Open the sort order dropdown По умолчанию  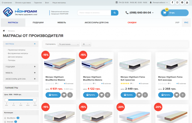point(68,44)
